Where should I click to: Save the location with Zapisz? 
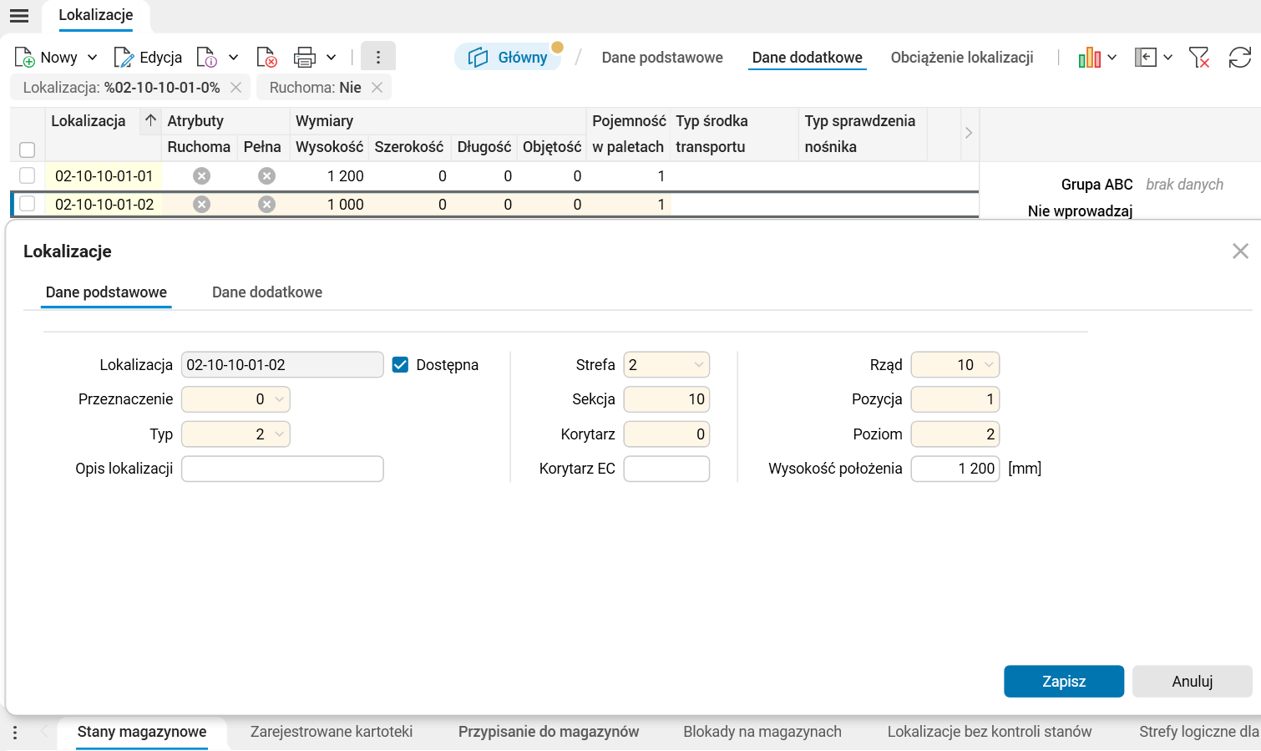point(1063,681)
